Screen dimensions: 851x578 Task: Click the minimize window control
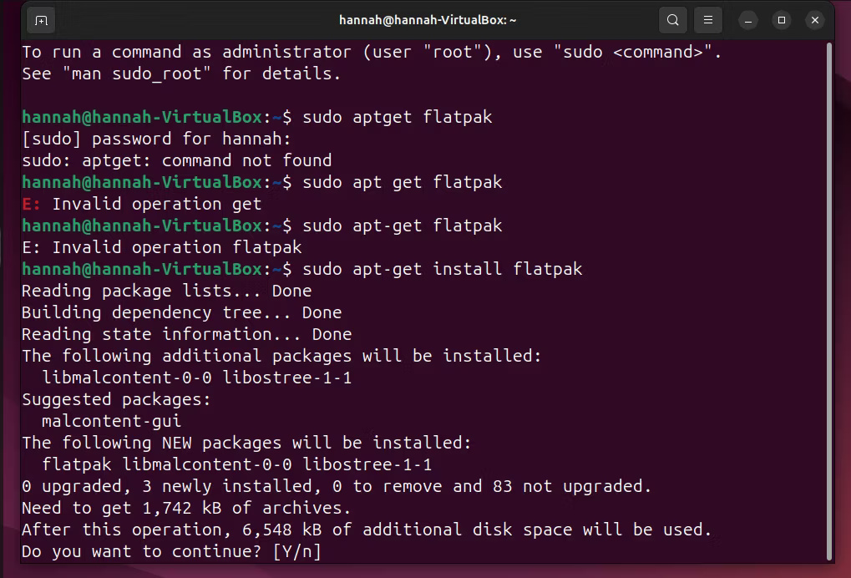747,19
